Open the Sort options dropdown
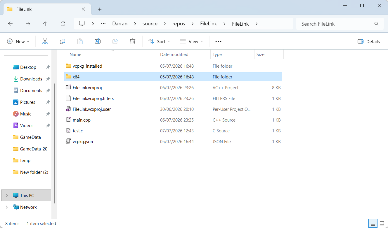Viewport: 388px width, 228px height. click(x=159, y=41)
